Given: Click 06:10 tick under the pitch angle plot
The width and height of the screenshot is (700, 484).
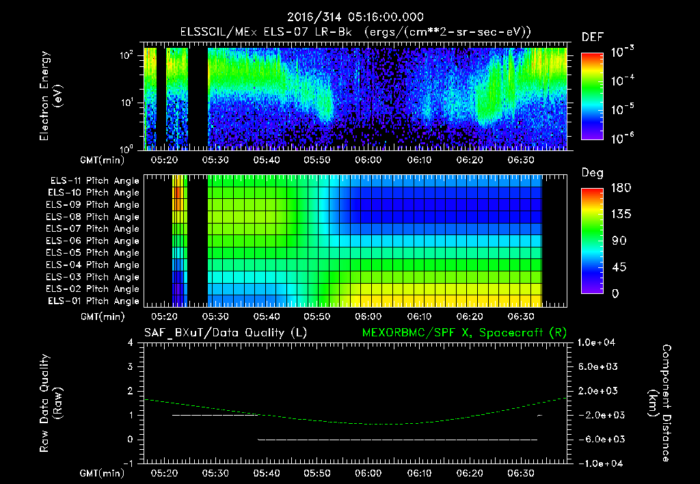Looking at the screenshot, I should pyautogui.click(x=419, y=317).
